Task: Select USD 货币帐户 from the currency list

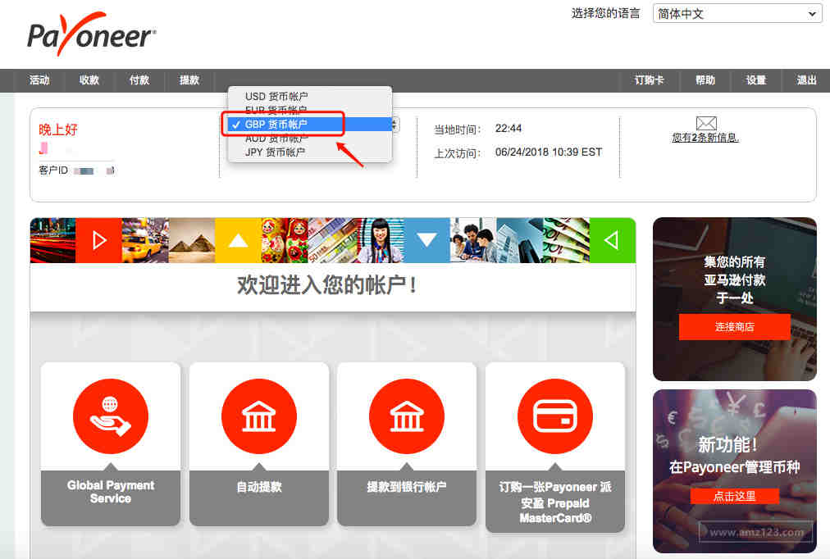Action: point(276,96)
